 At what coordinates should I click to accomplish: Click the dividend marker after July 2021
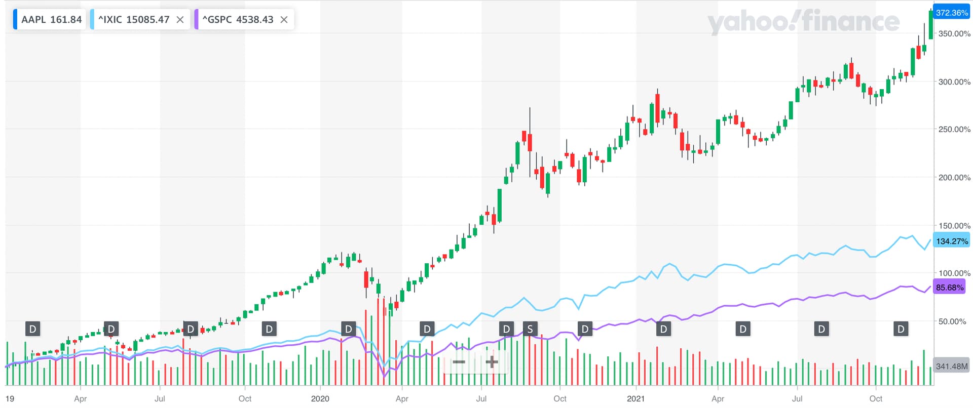click(821, 329)
